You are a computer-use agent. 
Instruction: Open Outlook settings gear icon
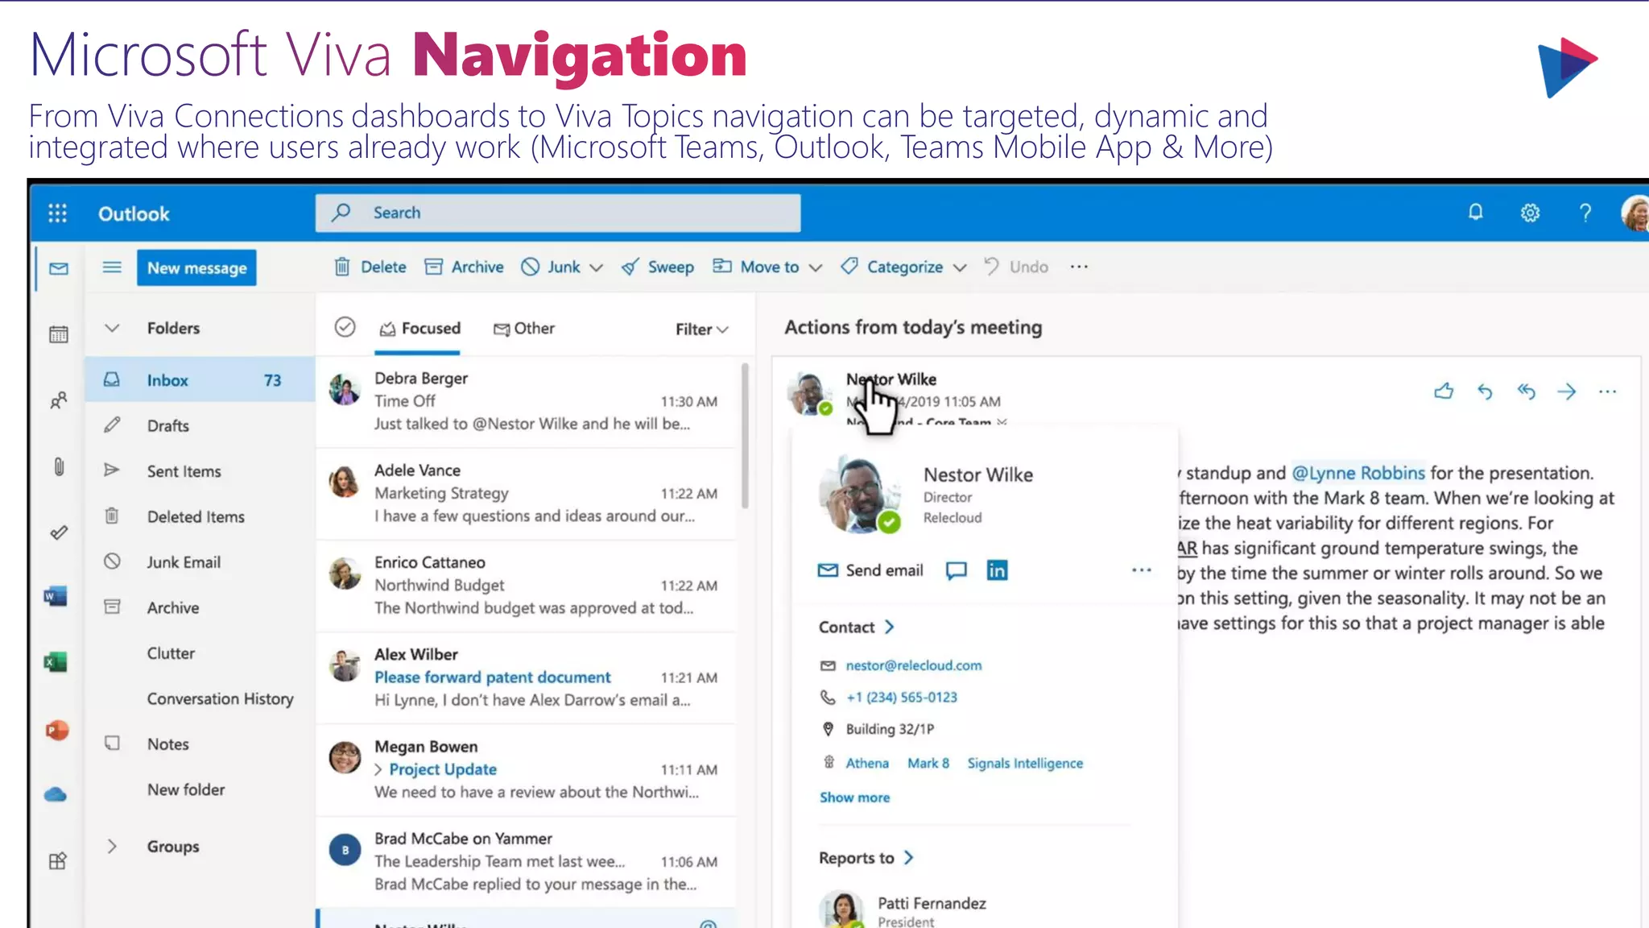pos(1530,213)
